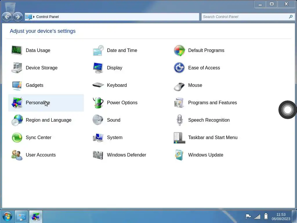Viewport: 297px width, 223px height.
Task: Click the Display label
Action: pyautogui.click(x=115, y=68)
